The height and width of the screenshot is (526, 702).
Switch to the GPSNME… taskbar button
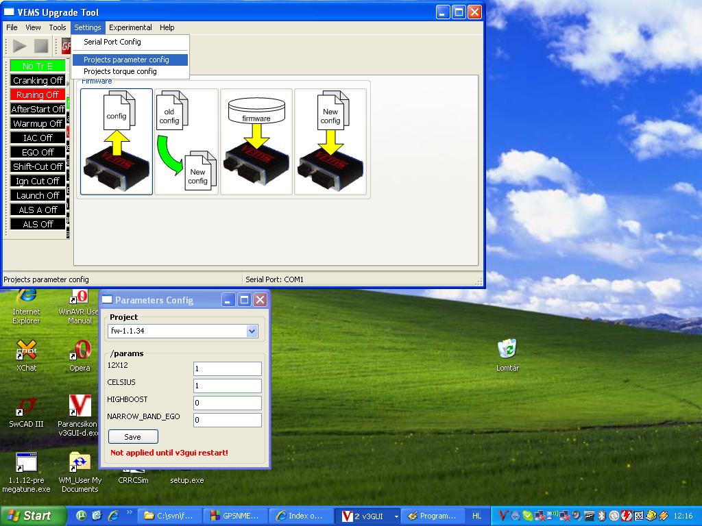point(236,516)
